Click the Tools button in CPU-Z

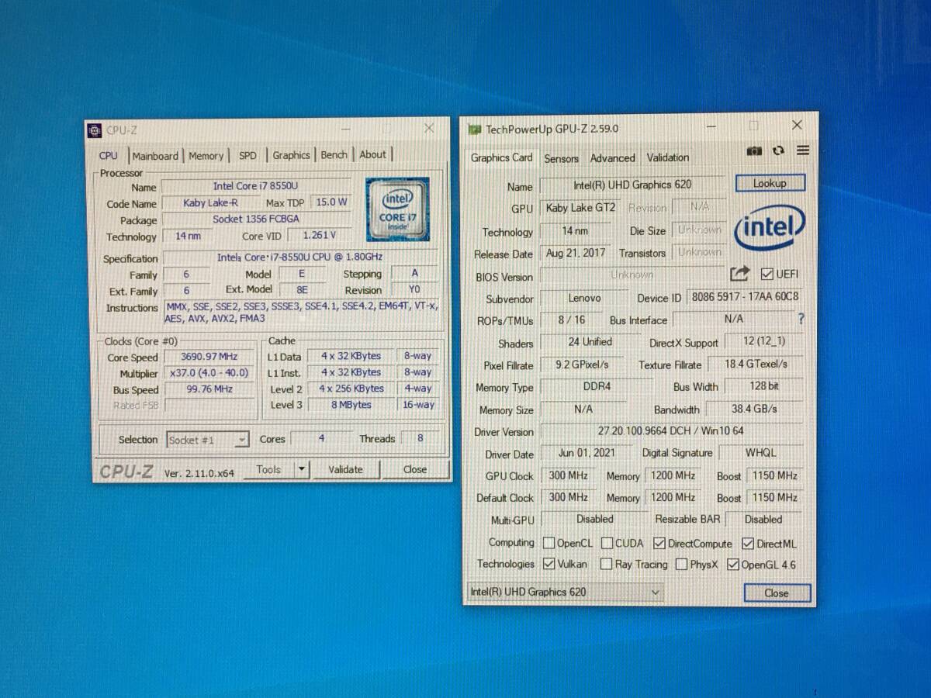tap(268, 469)
